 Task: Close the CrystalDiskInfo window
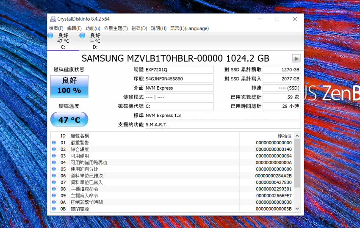point(295,19)
